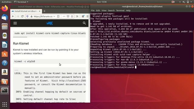Viewport: 194px width, 109px height.
Task: Open the Terminal Search menu
Action: (111, 11)
